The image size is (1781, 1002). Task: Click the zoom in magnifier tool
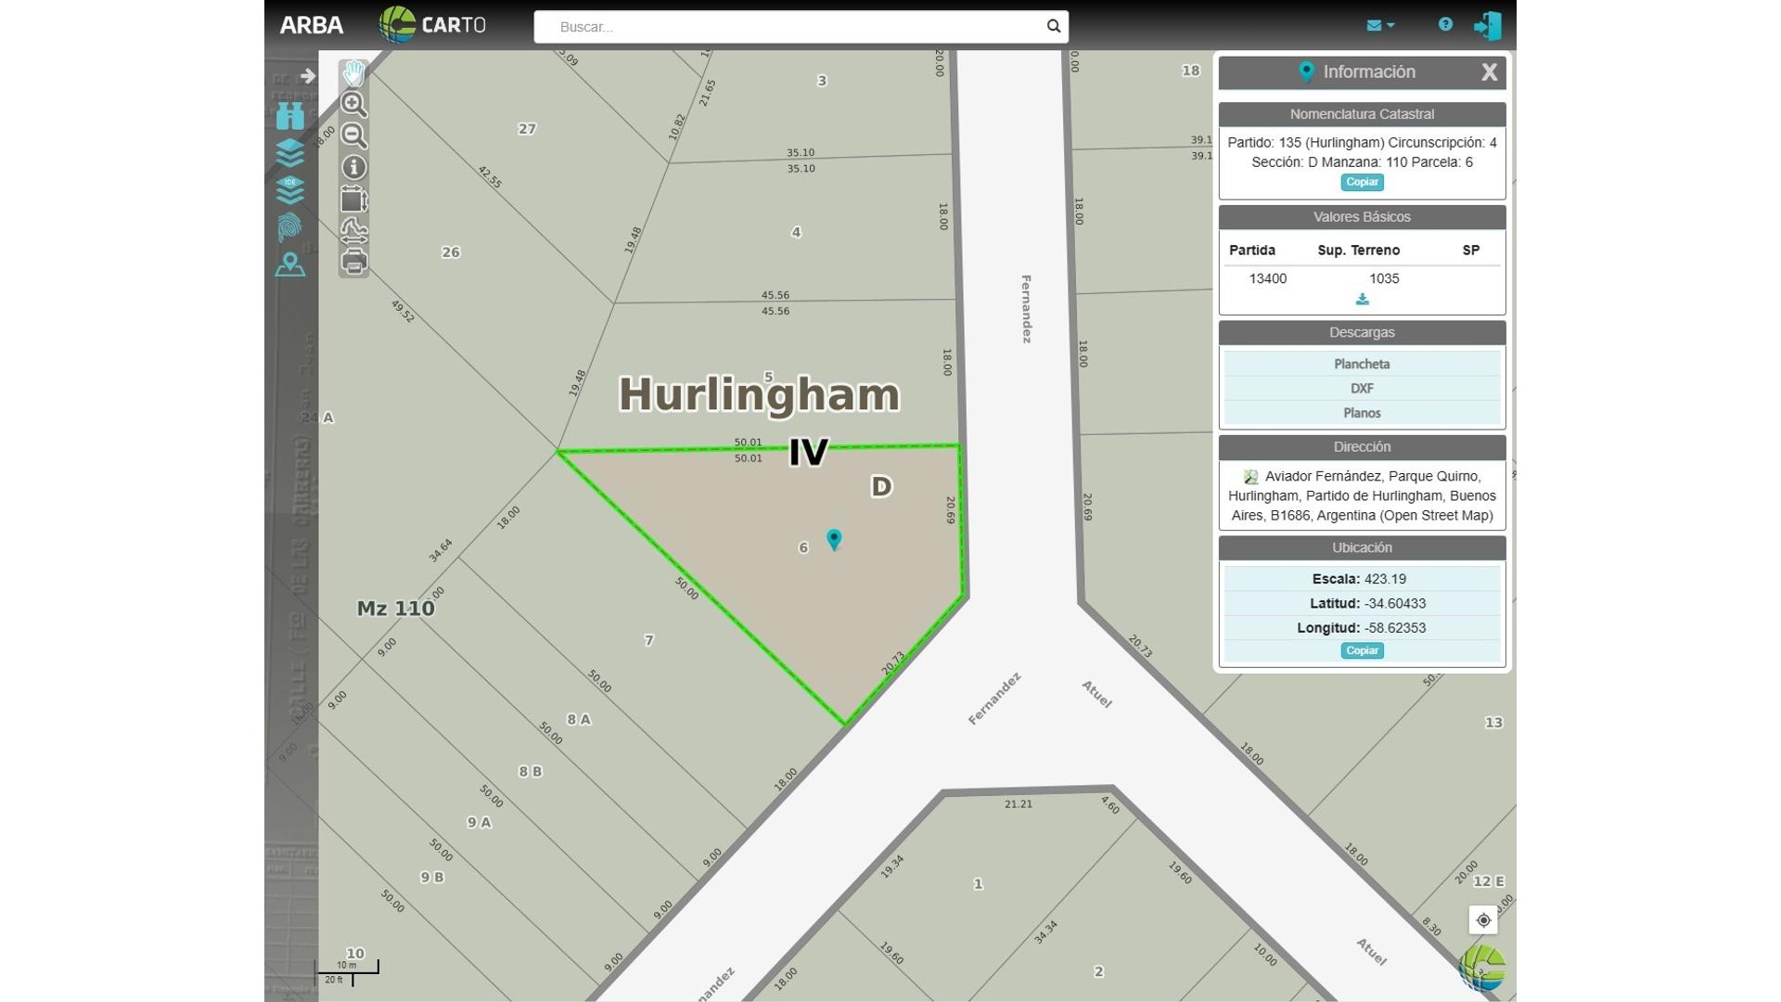[353, 104]
